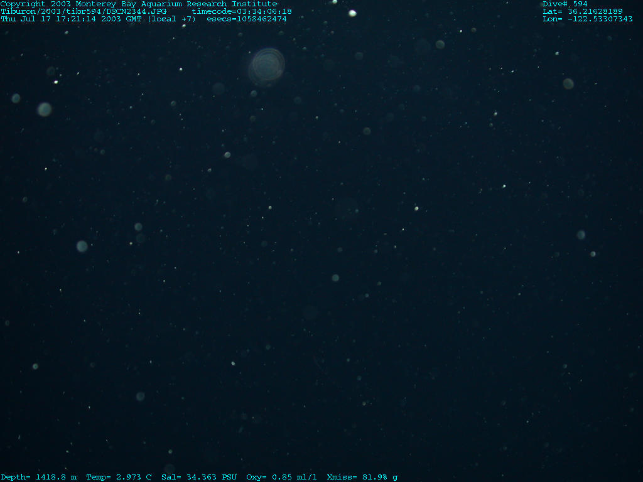Click the esecs=1058462474 value
Image resolution: width=643 pixels, height=482 pixels.
click(x=247, y=19)
